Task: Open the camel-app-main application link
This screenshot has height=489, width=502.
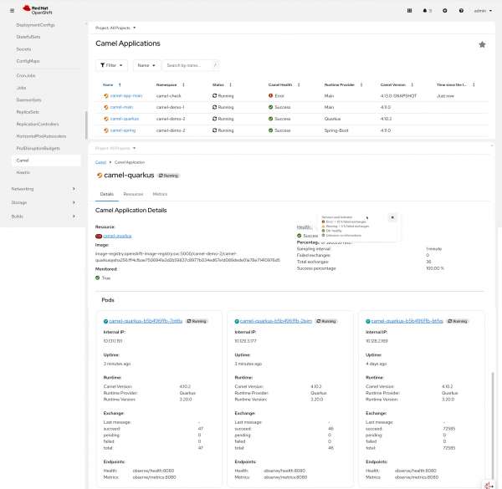Action: point(125,96)
